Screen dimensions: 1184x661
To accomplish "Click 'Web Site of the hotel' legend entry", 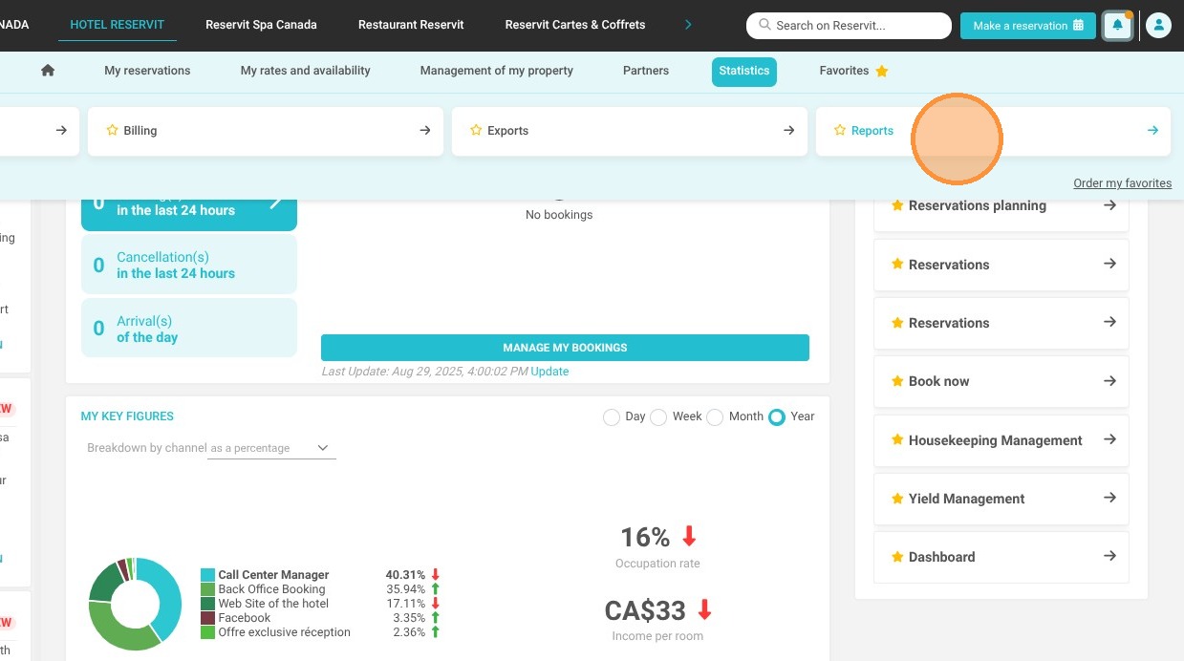I will click(x=273, y=604).
